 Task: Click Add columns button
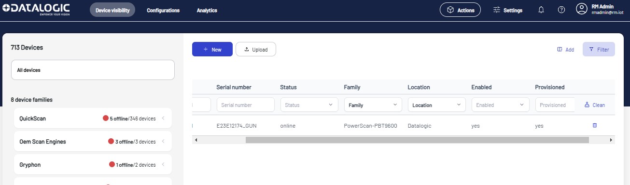tap(565, 49)
